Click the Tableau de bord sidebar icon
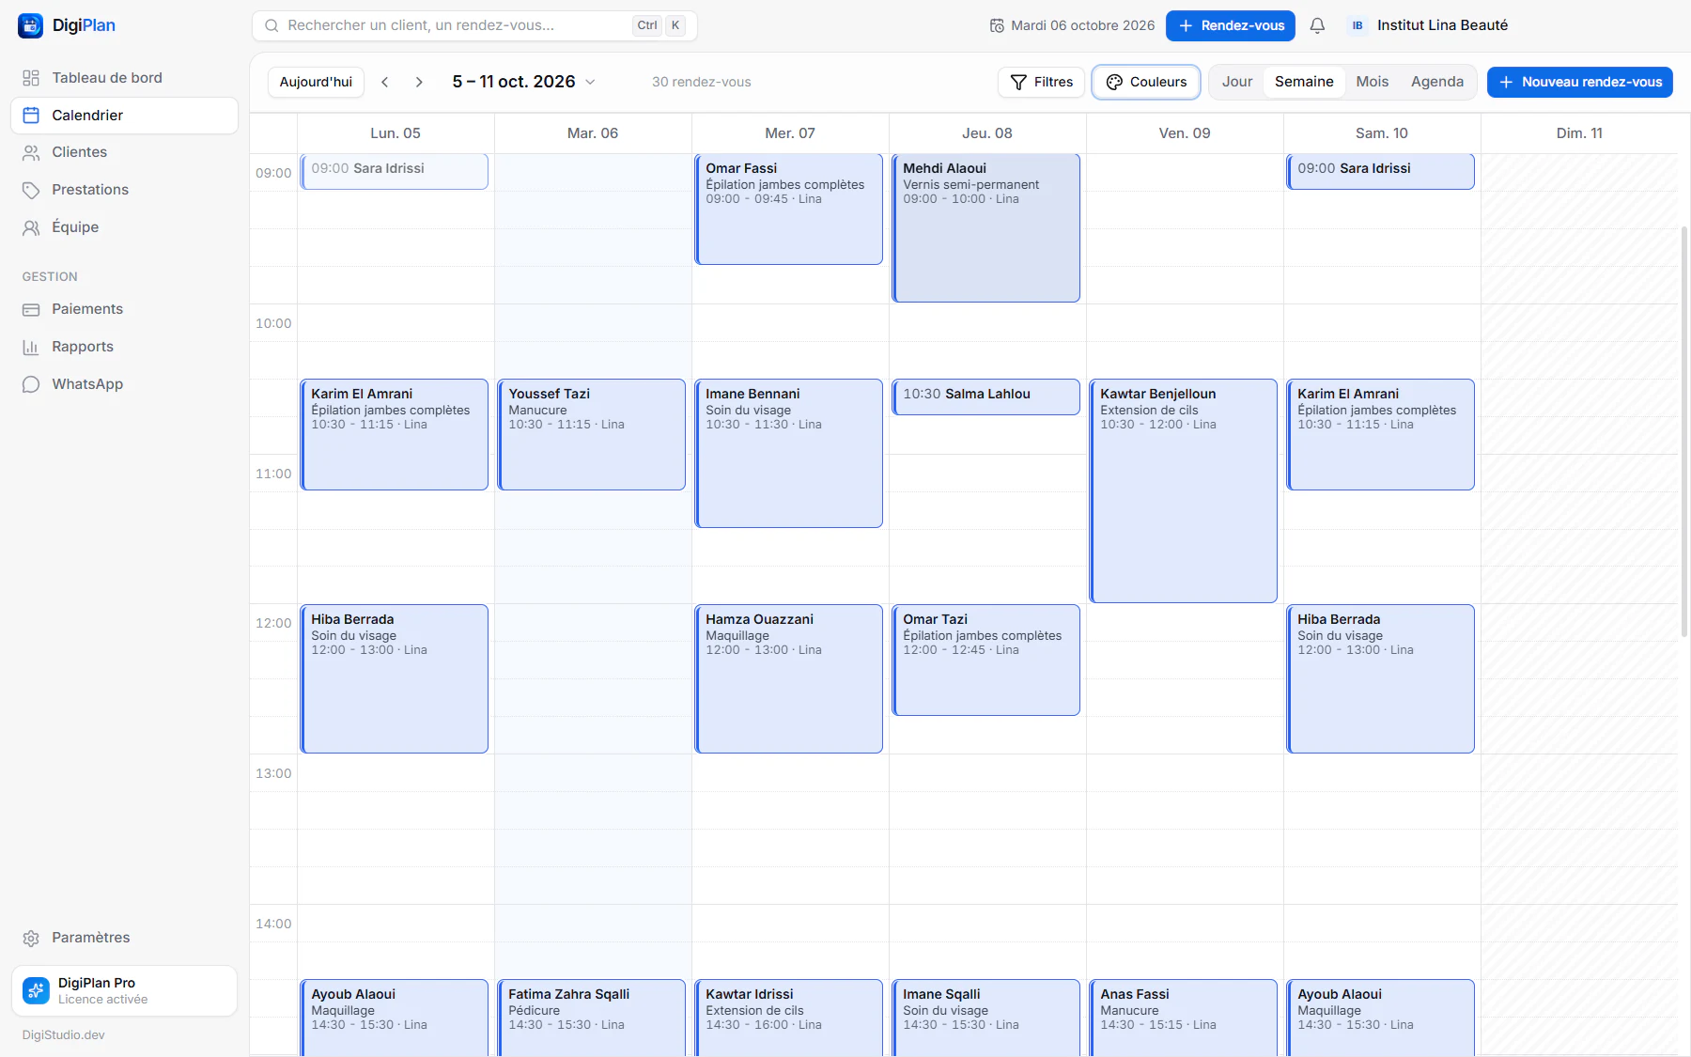Viewport: 1691px width, 1057px height. pyautogui.click(x=31, y=78)
